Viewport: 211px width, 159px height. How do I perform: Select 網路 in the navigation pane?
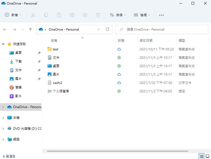tap(16, 139)
